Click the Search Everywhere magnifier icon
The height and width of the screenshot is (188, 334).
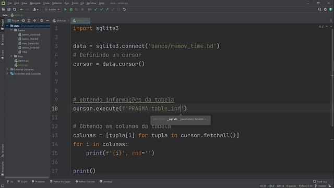click(x=319, y=9)
